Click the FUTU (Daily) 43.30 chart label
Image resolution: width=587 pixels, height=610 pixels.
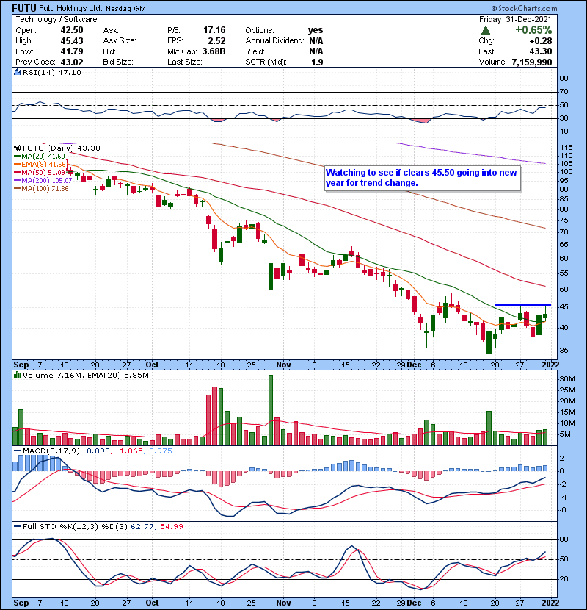(x=62, y=148)
